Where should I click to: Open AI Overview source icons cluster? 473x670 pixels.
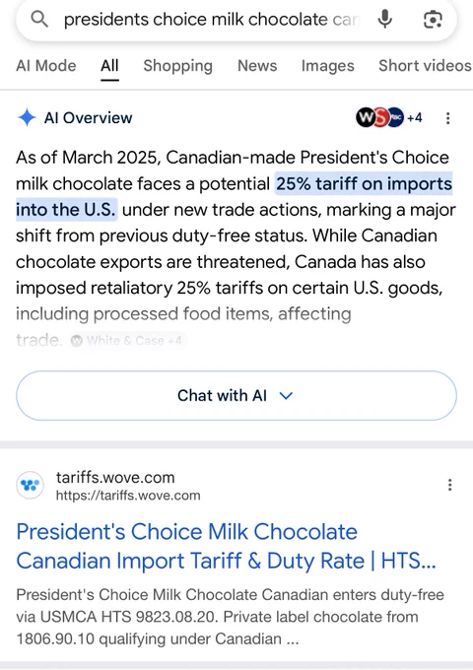pyautogui.click(x=389, y=117)
